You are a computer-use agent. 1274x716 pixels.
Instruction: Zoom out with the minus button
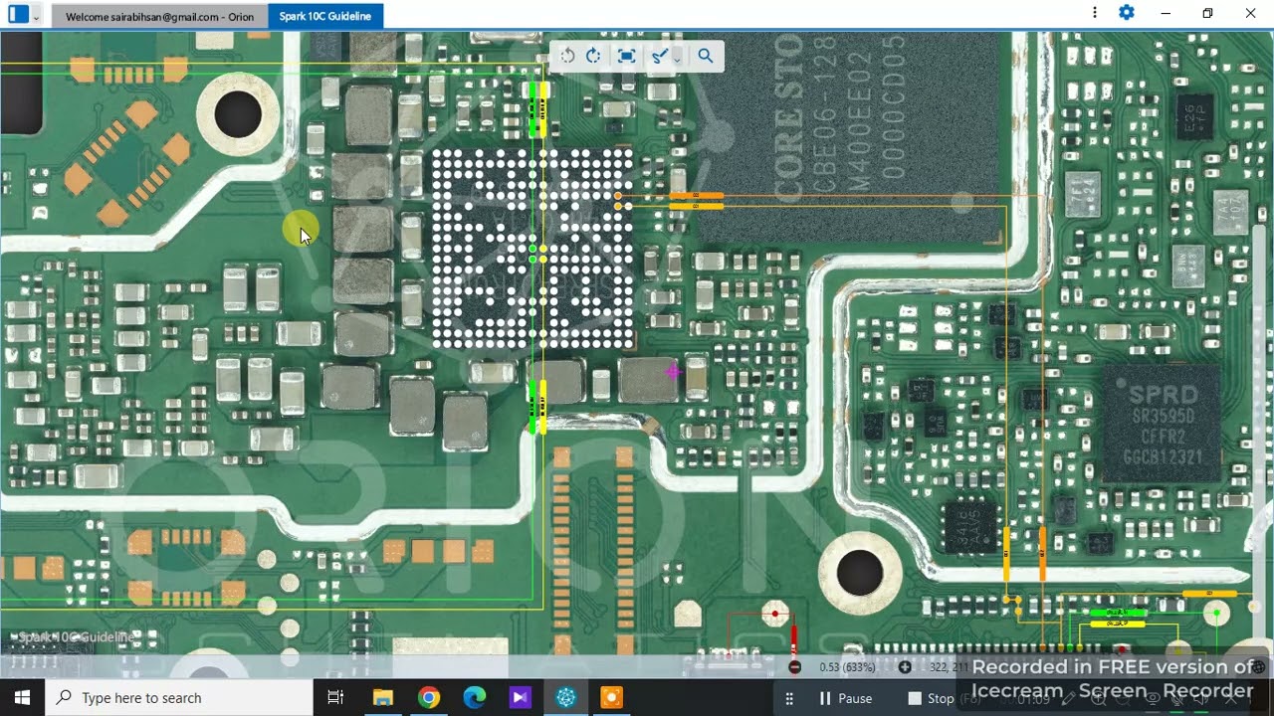point(794,667)
